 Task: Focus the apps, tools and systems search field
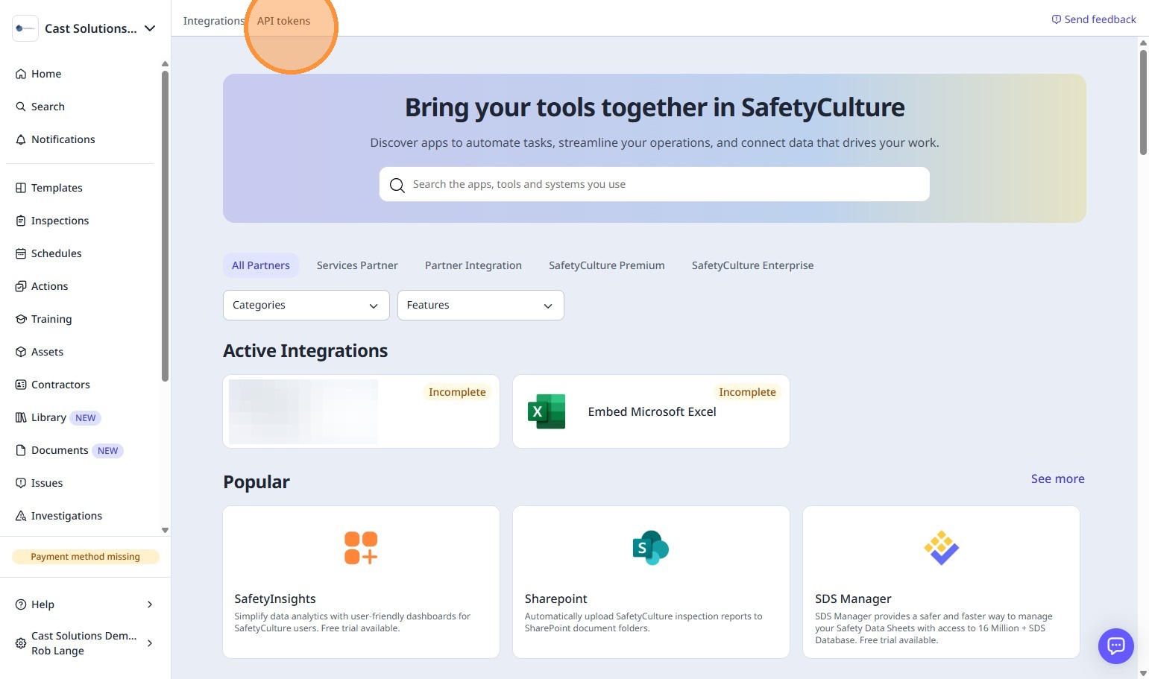(x=655, y=184)
